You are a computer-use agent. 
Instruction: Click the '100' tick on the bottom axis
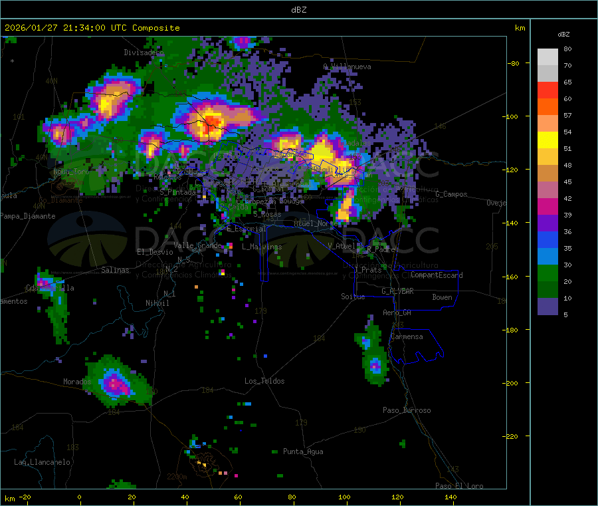(344, 497)
